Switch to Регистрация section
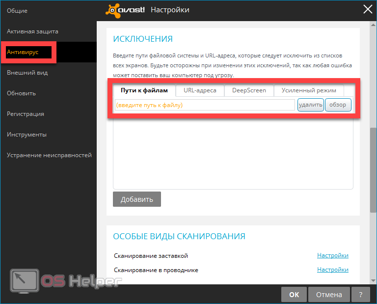The width and height of the screenshot is (377, 304). click(26, 114)
